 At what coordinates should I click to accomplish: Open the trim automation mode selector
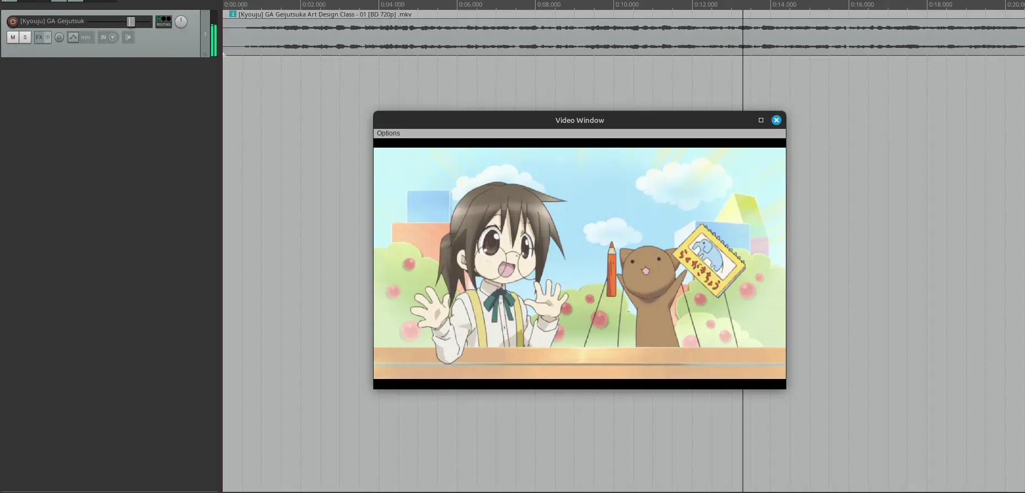(86, 37)
